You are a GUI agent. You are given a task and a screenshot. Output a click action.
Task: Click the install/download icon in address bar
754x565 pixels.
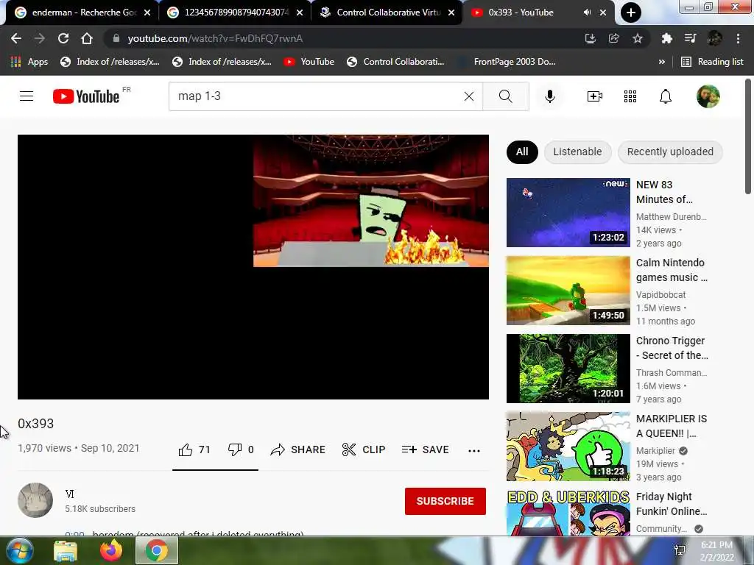coord(591,38)
